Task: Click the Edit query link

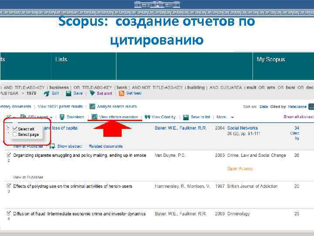Action: pos(55,93)
